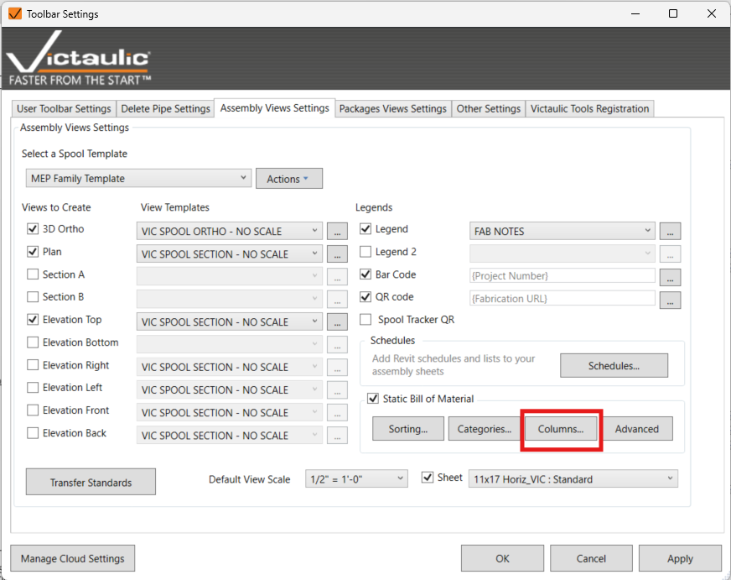The height and width of the screenshot is (580, 731).
Task: Click the ellipsis button beside FAB NOTES legend
Action: (670, 232)
